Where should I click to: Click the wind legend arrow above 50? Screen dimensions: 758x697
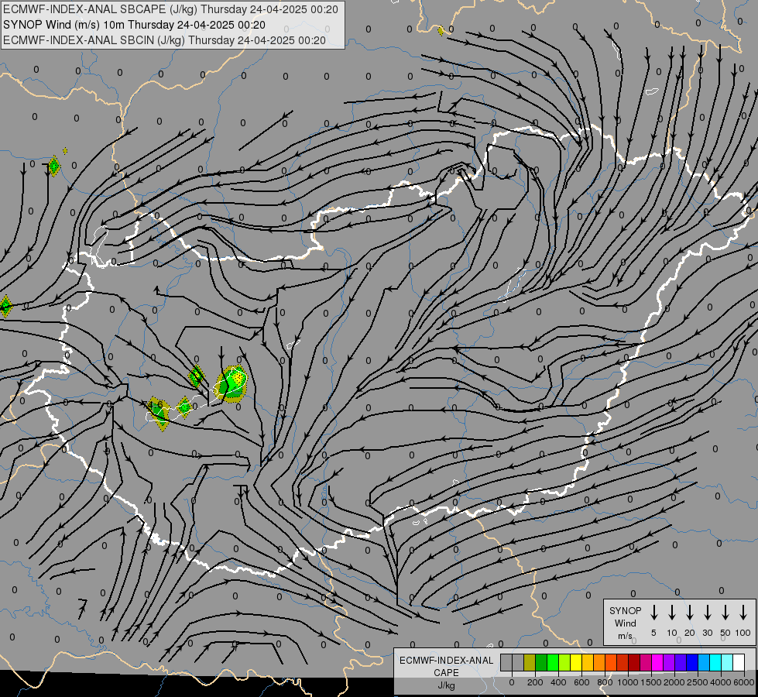725,613
